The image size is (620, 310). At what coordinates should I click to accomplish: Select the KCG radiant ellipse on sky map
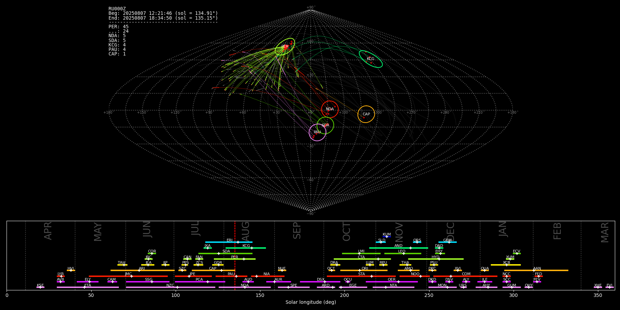[x=371, y=59]
